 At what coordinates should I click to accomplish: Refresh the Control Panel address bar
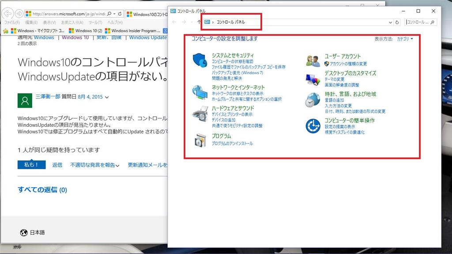coord(397,22)
